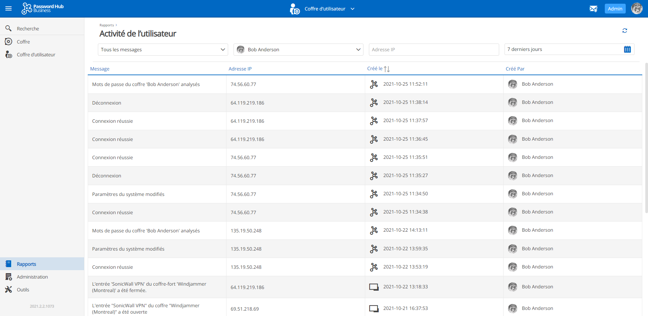The height and width of the screenshot is (316, 648).
Task: Click the user profile avatar in header
Action: 637,9
